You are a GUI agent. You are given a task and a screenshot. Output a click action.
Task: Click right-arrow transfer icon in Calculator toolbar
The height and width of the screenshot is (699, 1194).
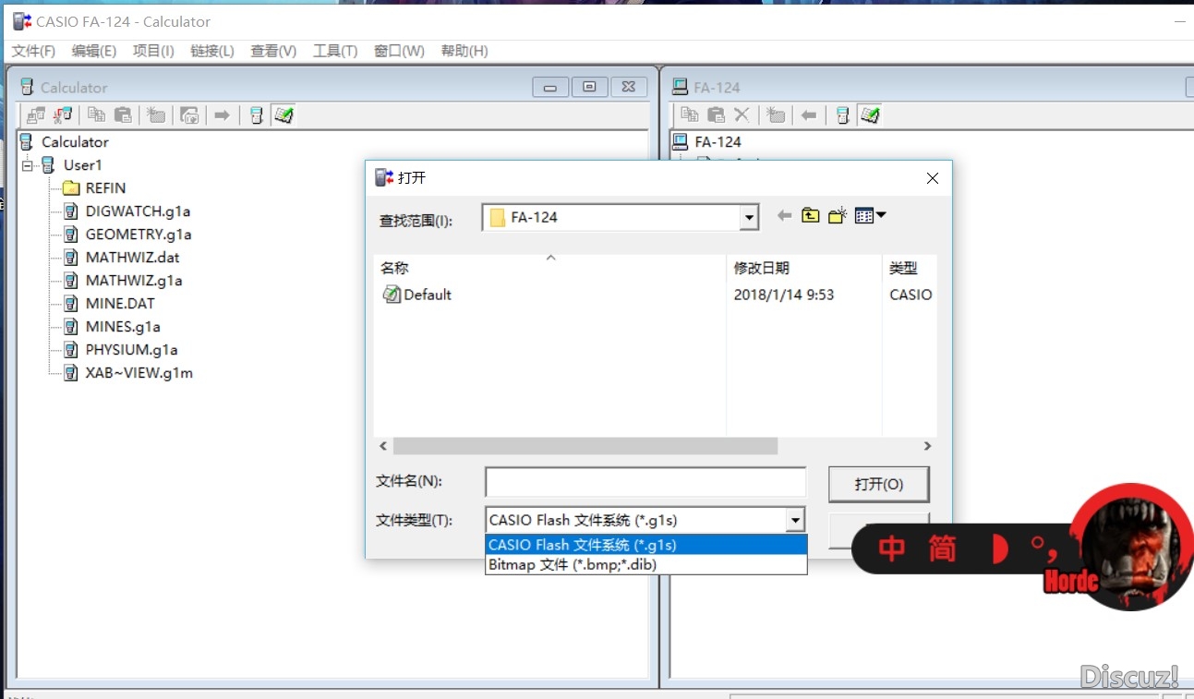(x=222, y=115)
